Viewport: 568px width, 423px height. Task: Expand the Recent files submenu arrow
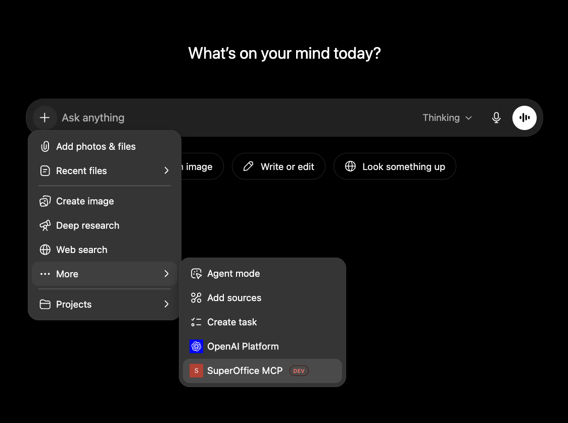[166, 171]
